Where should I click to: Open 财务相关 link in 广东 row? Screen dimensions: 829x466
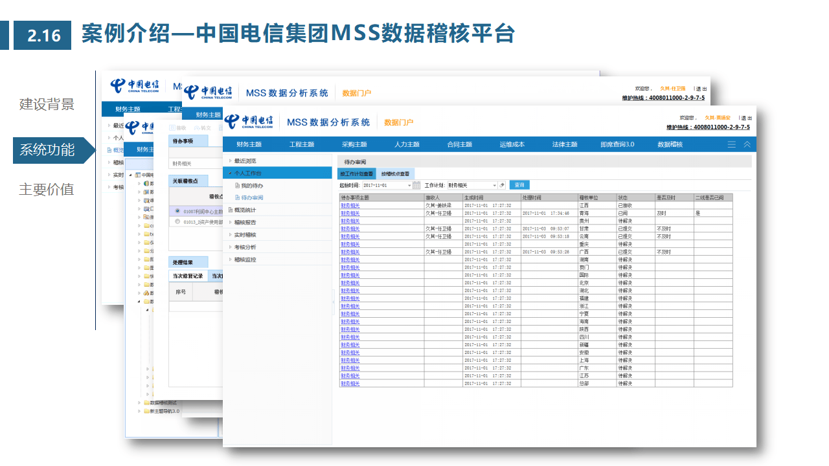pos(350,368)
